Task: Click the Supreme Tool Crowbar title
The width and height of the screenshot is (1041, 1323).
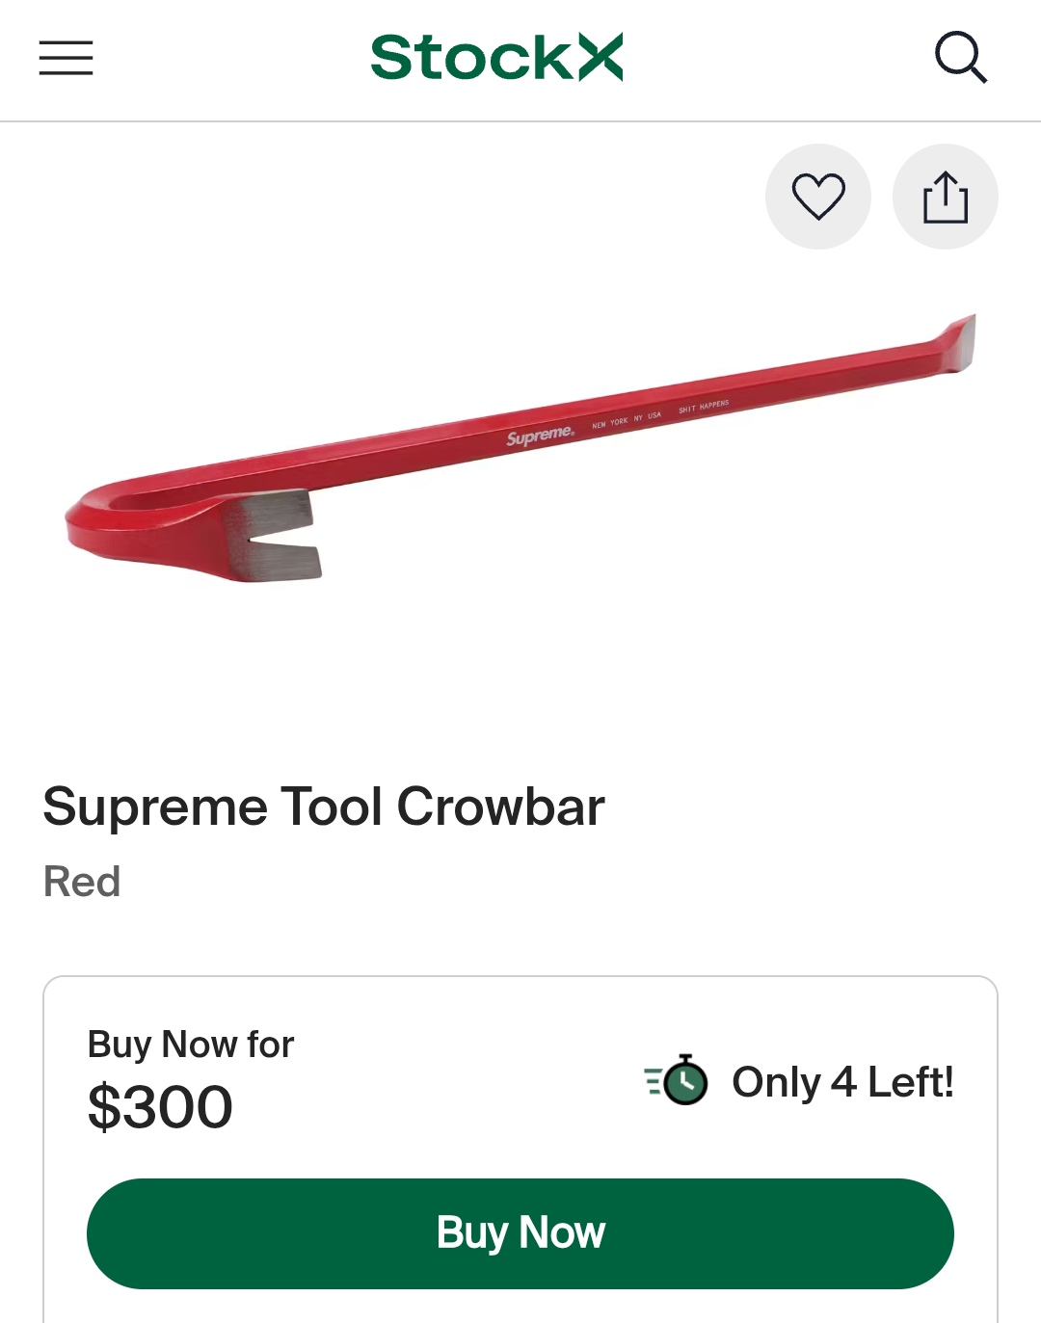Action: [324, 807]
